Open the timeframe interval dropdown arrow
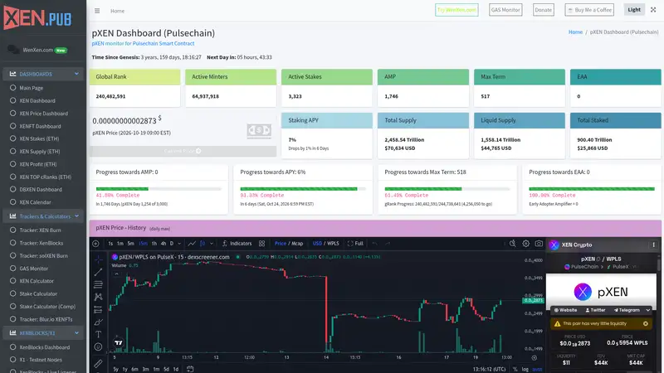This screenshot has height=373, width=664. (179, 244)
